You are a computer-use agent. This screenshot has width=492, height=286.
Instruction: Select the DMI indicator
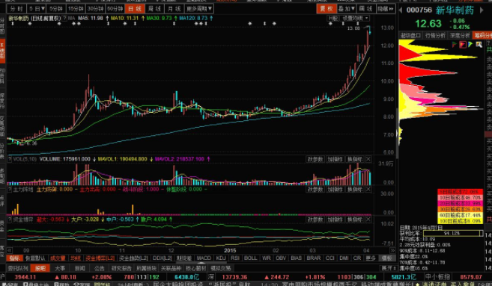pos(344,258)
